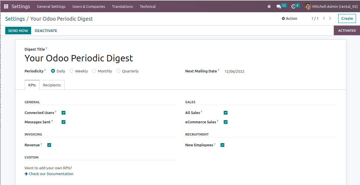The image size is (360, 185).
Task: Click the RECRUITMENT section heading
Action: (197, 134)
